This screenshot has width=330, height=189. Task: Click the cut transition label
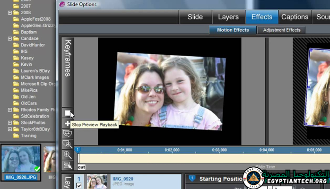click(81, 167)
